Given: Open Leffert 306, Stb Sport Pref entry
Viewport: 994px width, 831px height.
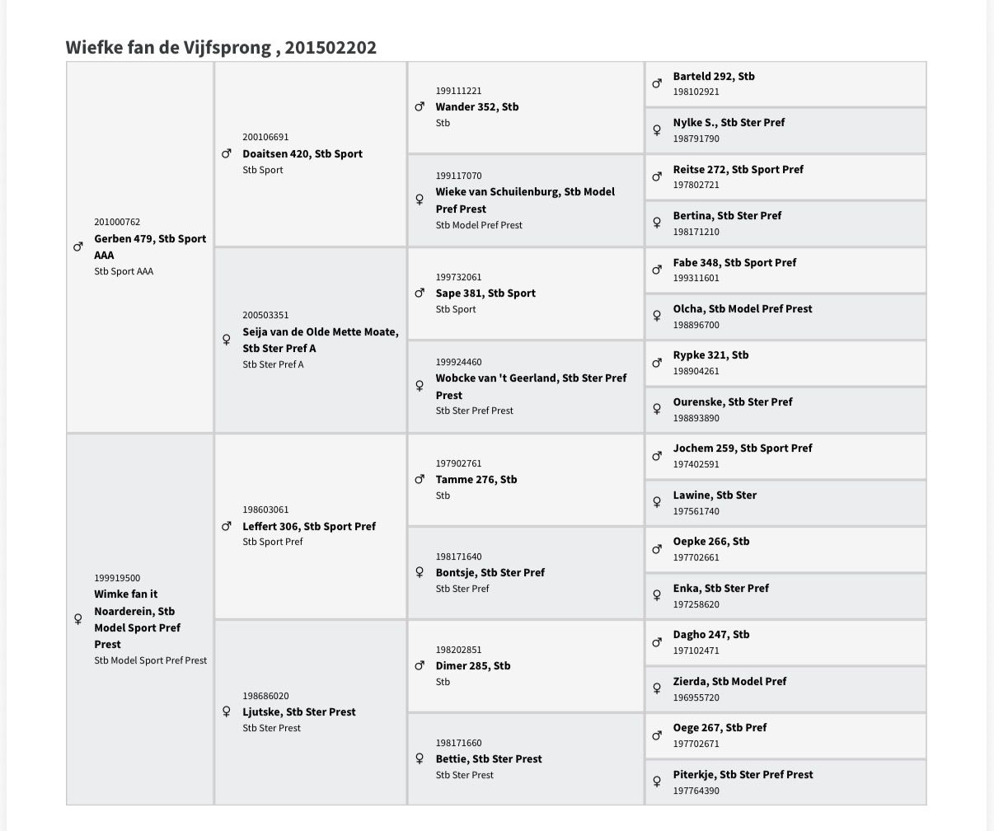Looking at the screenshot, I should click(309, 526).
